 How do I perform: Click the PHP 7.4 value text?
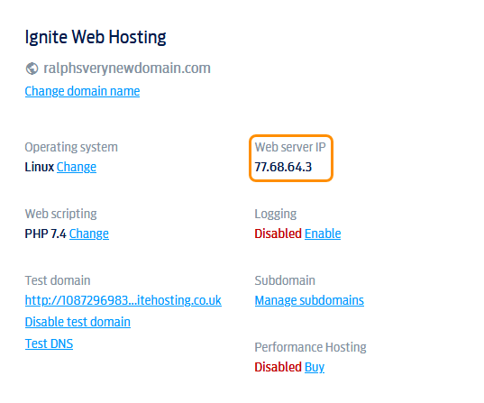coord(45,234)
